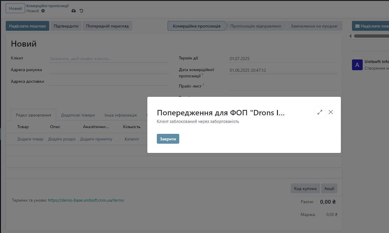The width and height of the screenshot is (389, 233).
Task: Select Пропозицію відправлено status stage
Action: (x=255, y=26)
